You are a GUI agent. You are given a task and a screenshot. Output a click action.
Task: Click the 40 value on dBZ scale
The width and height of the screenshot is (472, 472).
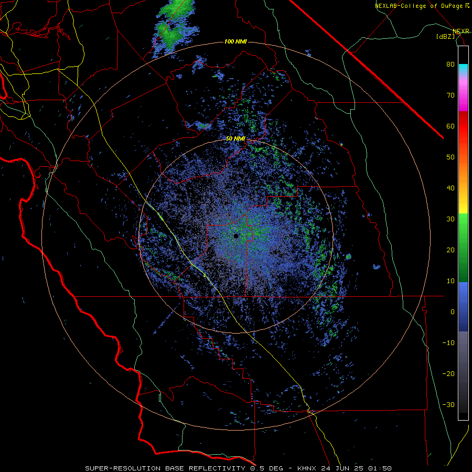(x=450, y=188)
